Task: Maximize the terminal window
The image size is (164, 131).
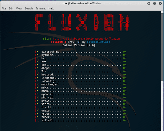Action: 155,3
